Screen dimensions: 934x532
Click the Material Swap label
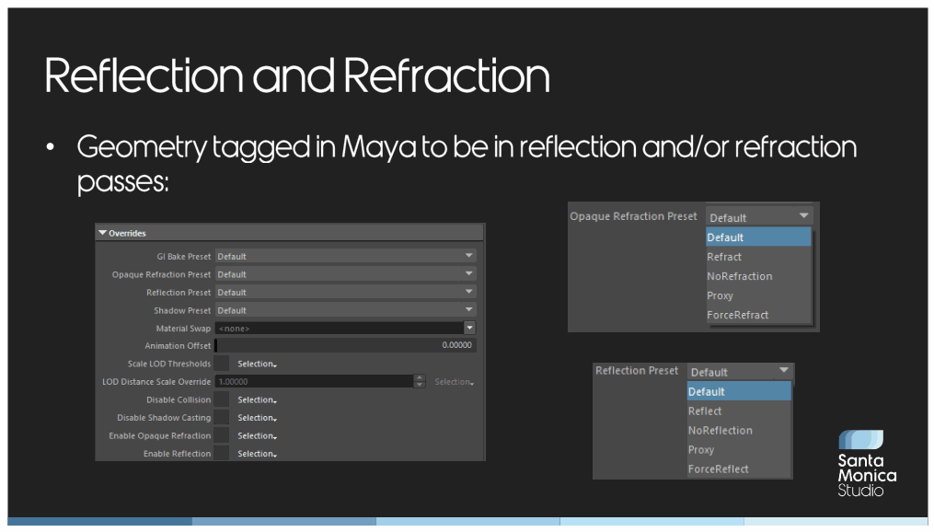183,329
